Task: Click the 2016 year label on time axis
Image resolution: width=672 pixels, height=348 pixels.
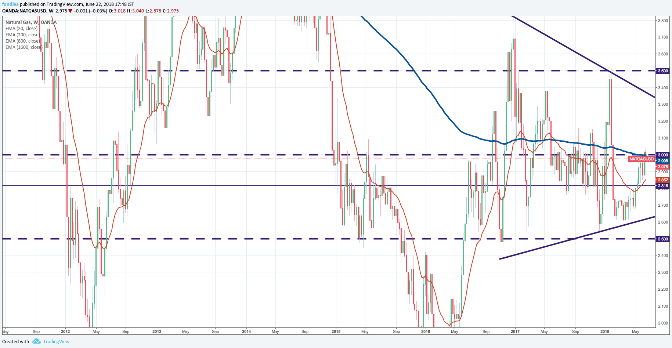Action: [x=426, y=331]
